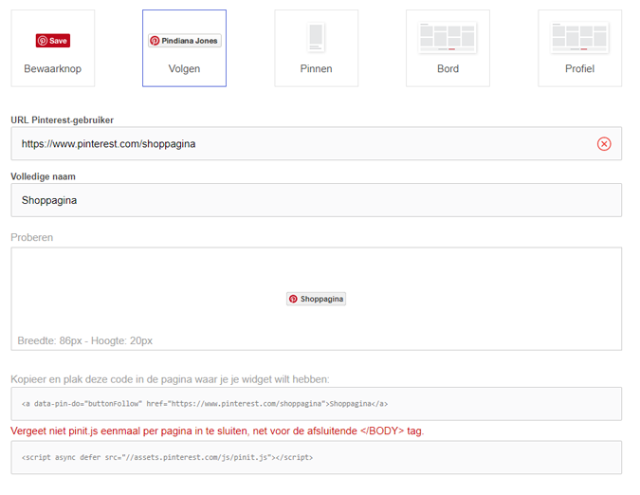
Task: Click the Pinnen pin preview icon
Action: click(x=316, y=37)
